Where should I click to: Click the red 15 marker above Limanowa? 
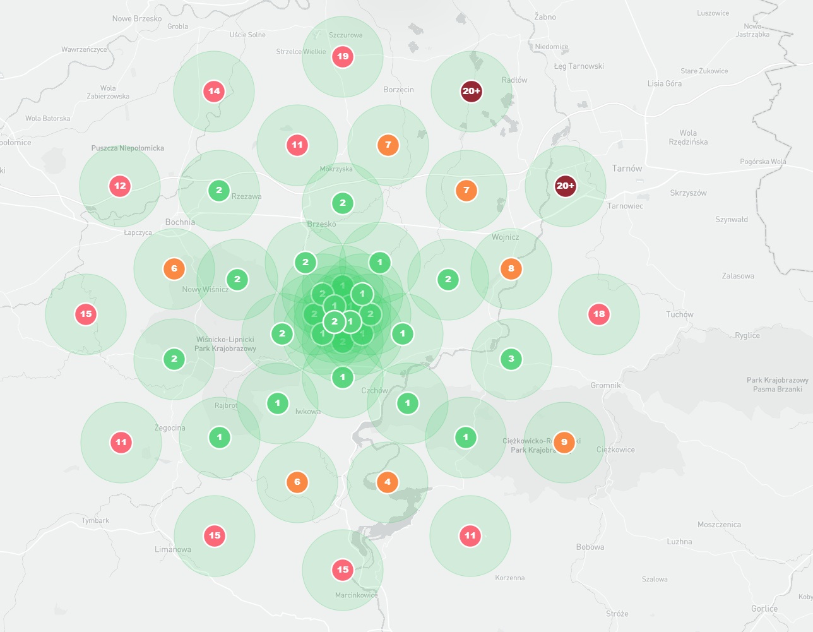pyautogui.click(x=215, y=536)
